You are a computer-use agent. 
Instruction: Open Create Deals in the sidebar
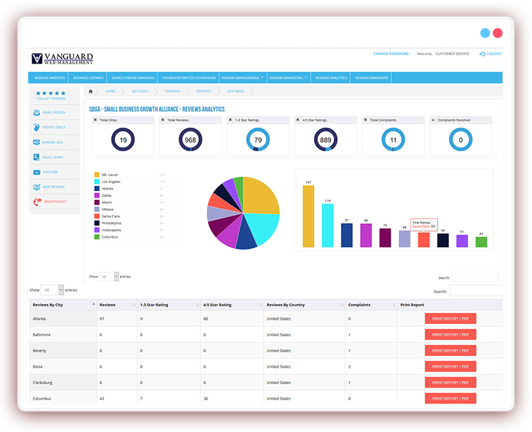(x=37, y=127)
